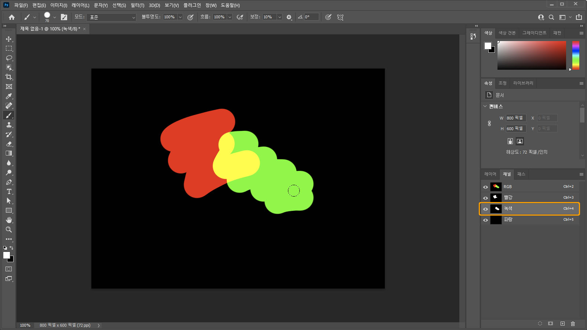The width and height of the screenshot is (587, 330).
Task: Load channel as selection icon
Action: click(x=540, y=323)
